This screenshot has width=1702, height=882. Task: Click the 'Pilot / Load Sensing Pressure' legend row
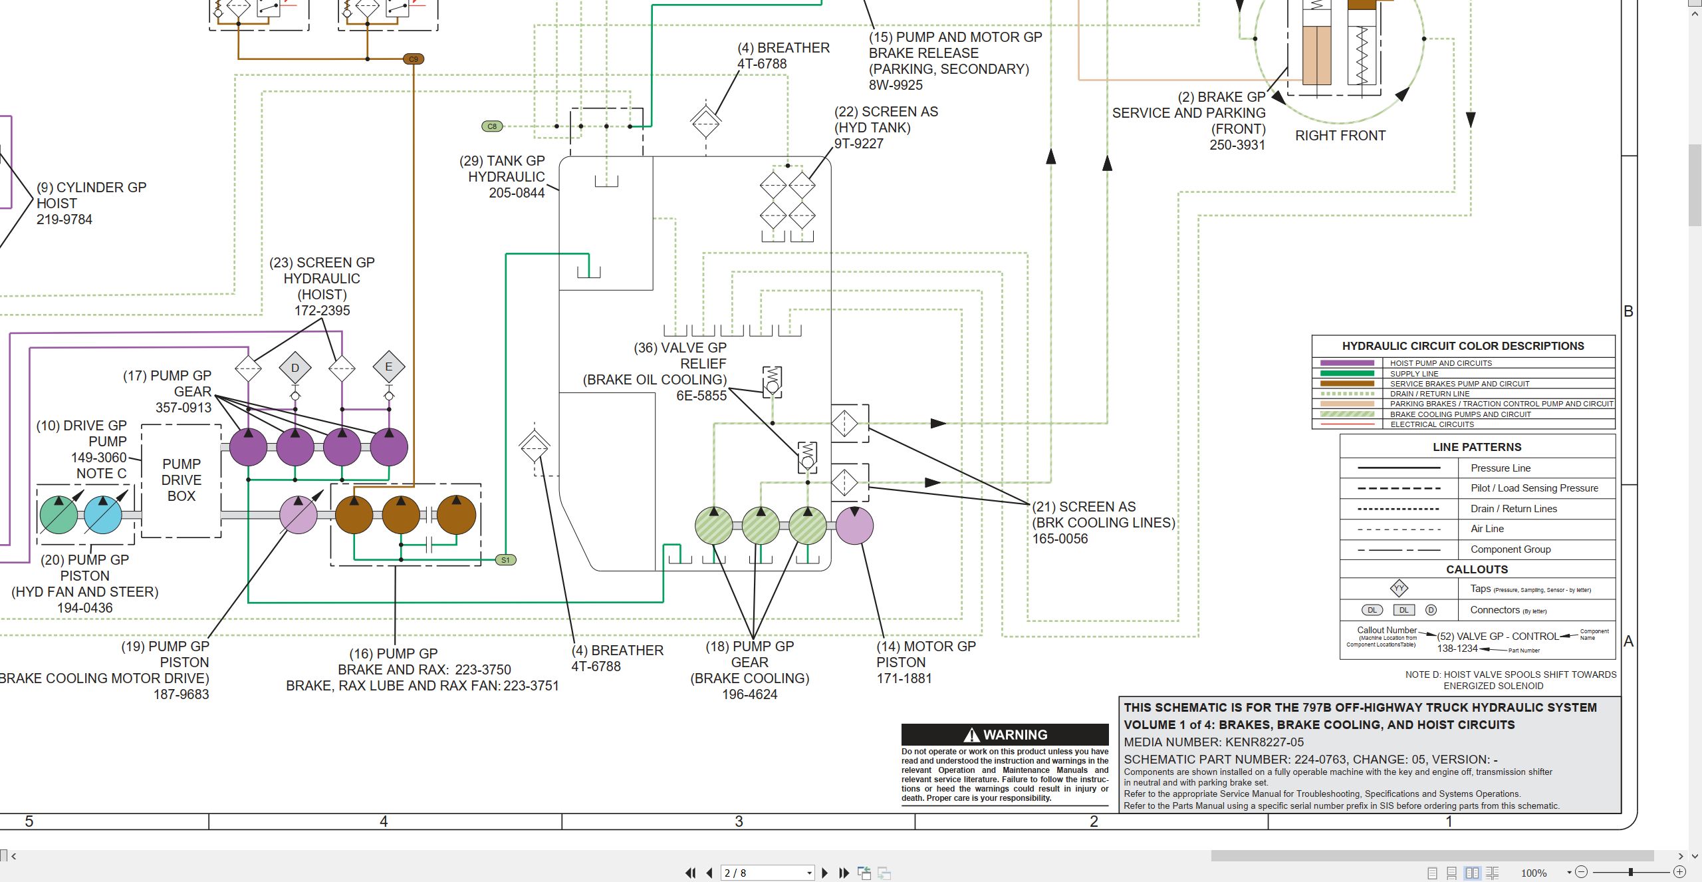pyautogui.click(x=1477, y=488)
